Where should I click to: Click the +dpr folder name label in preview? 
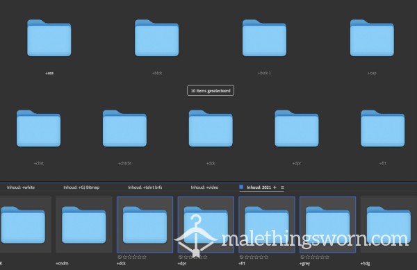pos(297,163)
